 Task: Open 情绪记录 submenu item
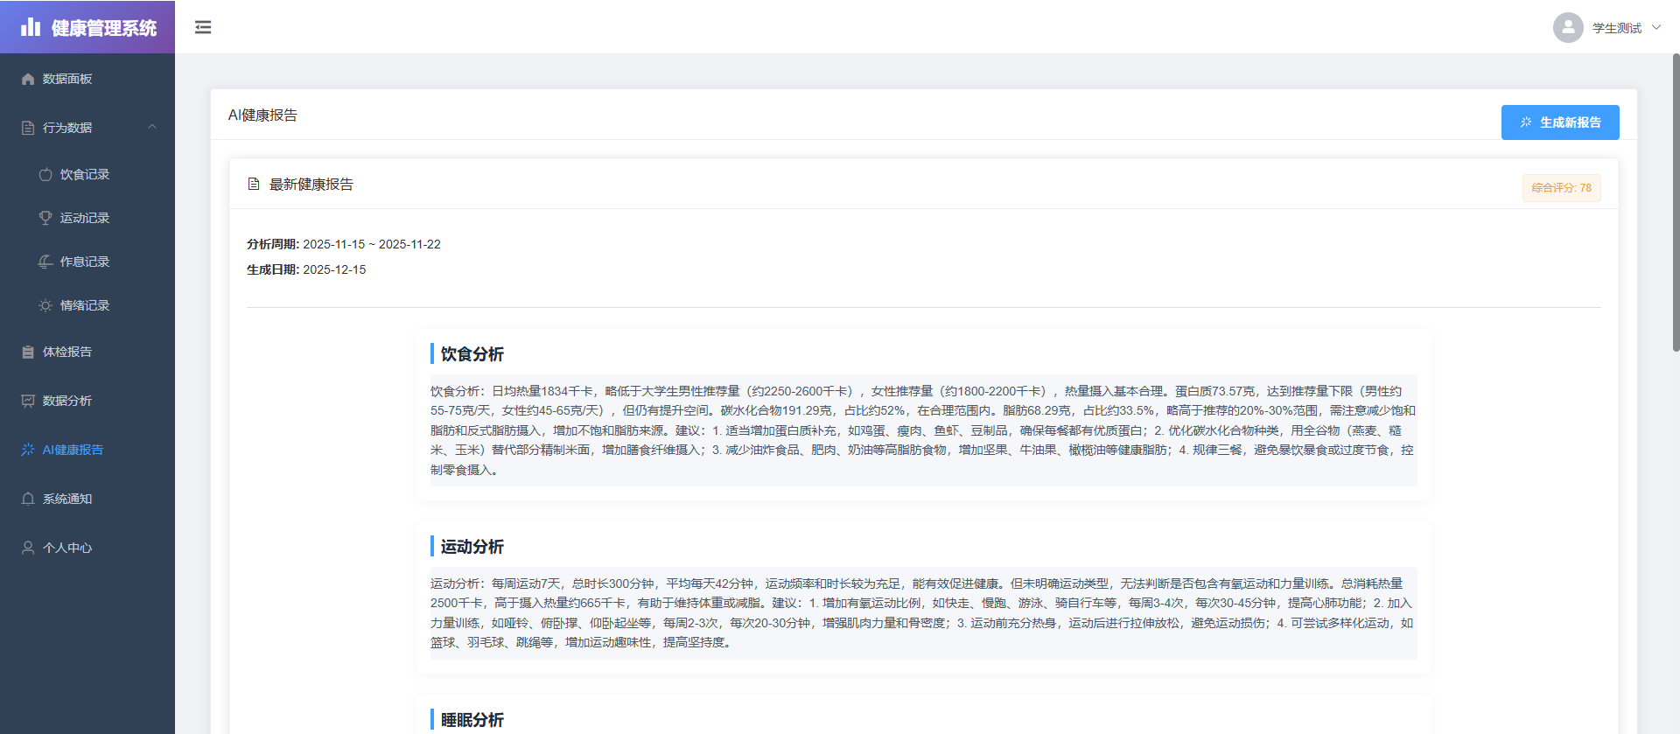[x=87, y=305]
